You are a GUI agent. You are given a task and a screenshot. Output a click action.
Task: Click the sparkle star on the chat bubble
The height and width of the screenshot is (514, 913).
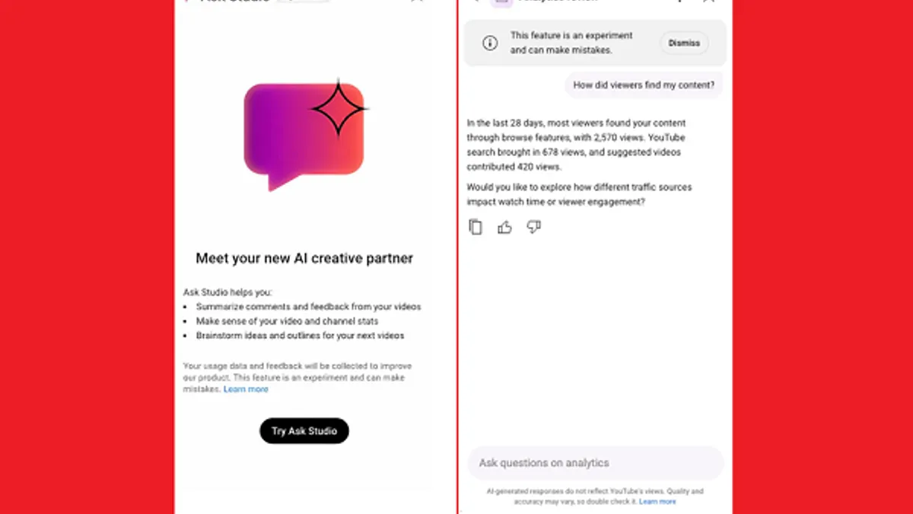point(339,109)
